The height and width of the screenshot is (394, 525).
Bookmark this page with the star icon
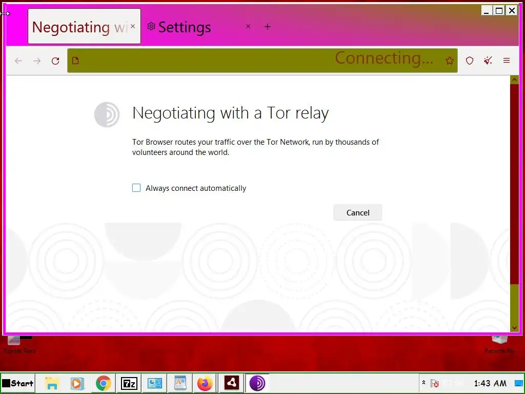click(449, 61)
